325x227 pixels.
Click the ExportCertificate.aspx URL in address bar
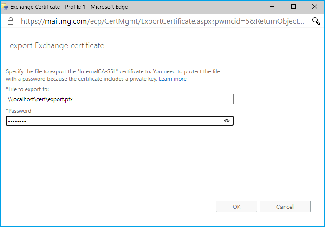[162, 21]
